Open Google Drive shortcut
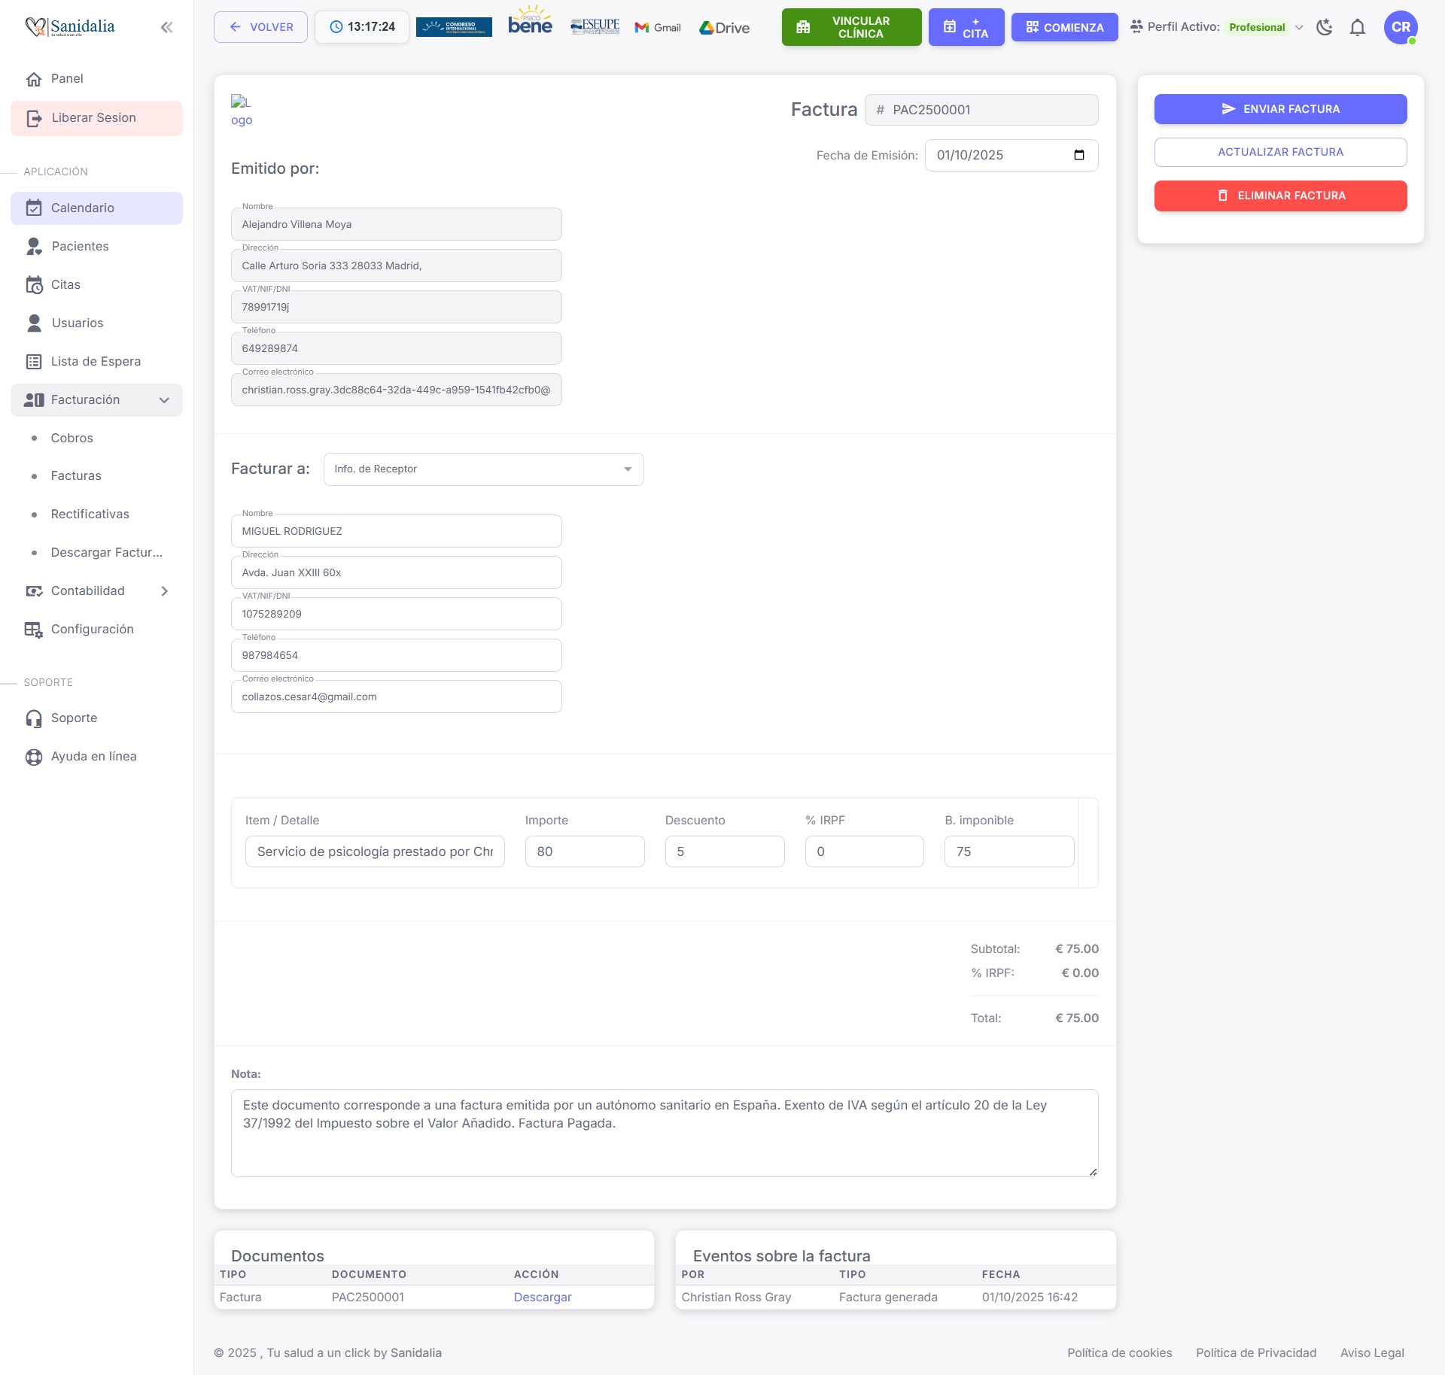The image size is (1445, 1375). 724,28
